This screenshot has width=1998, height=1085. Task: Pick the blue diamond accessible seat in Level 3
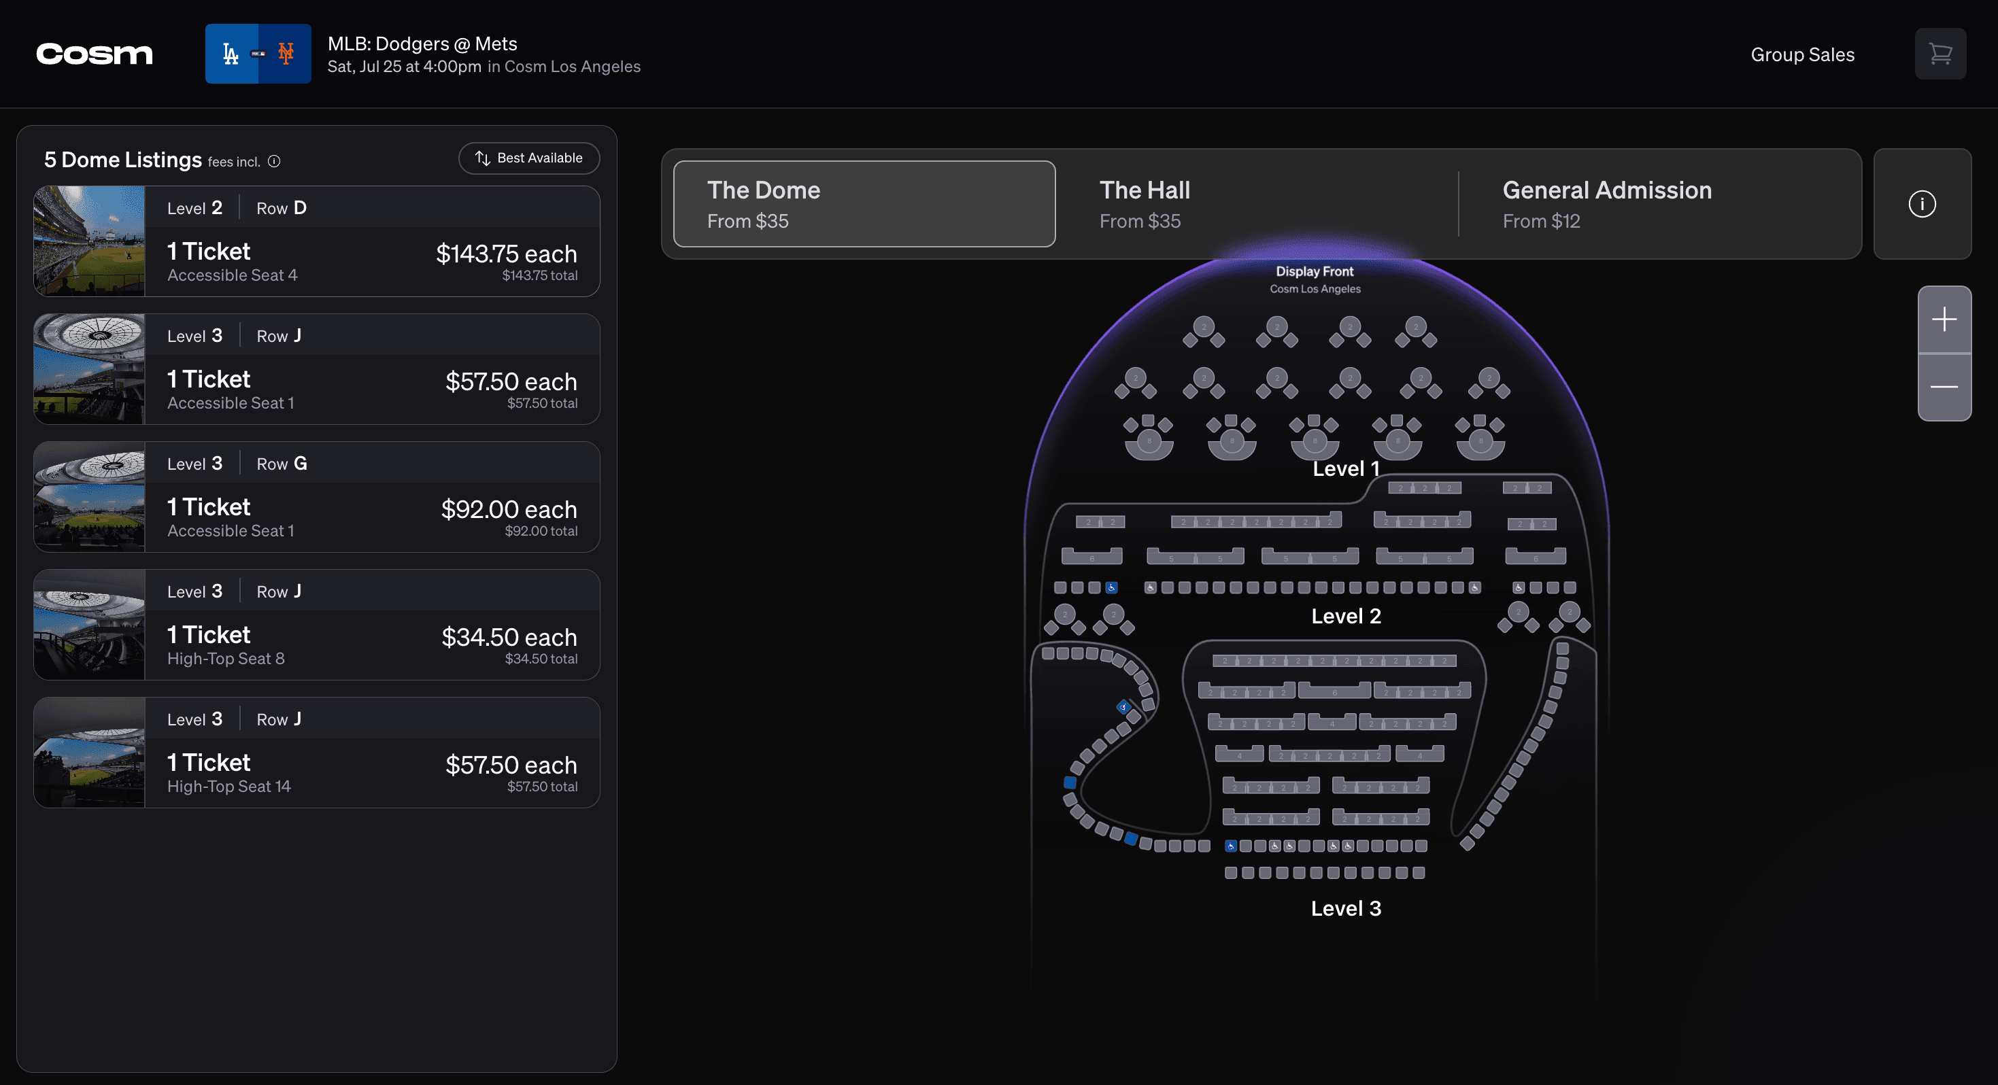click(x=1124, y=706)
